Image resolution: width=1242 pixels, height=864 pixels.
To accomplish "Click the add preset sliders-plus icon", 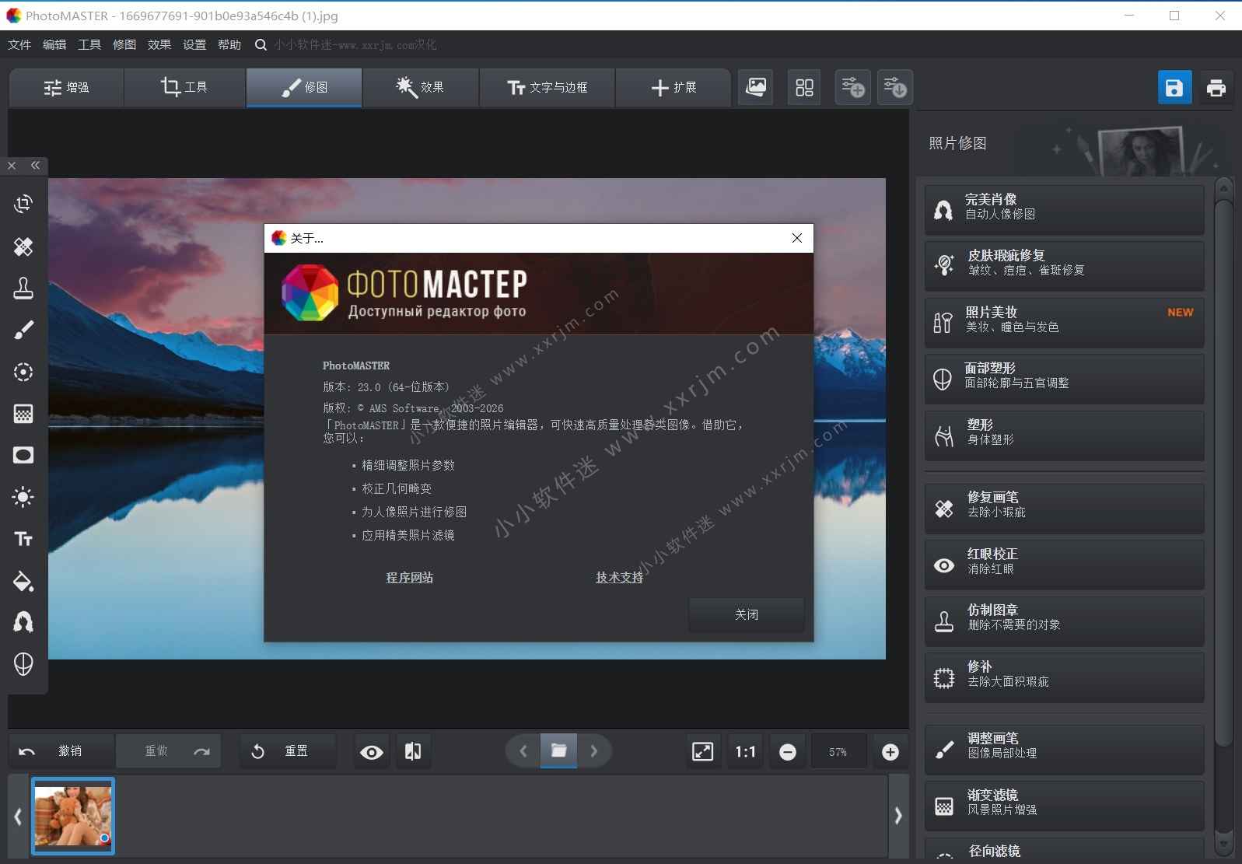I will 852,87.
